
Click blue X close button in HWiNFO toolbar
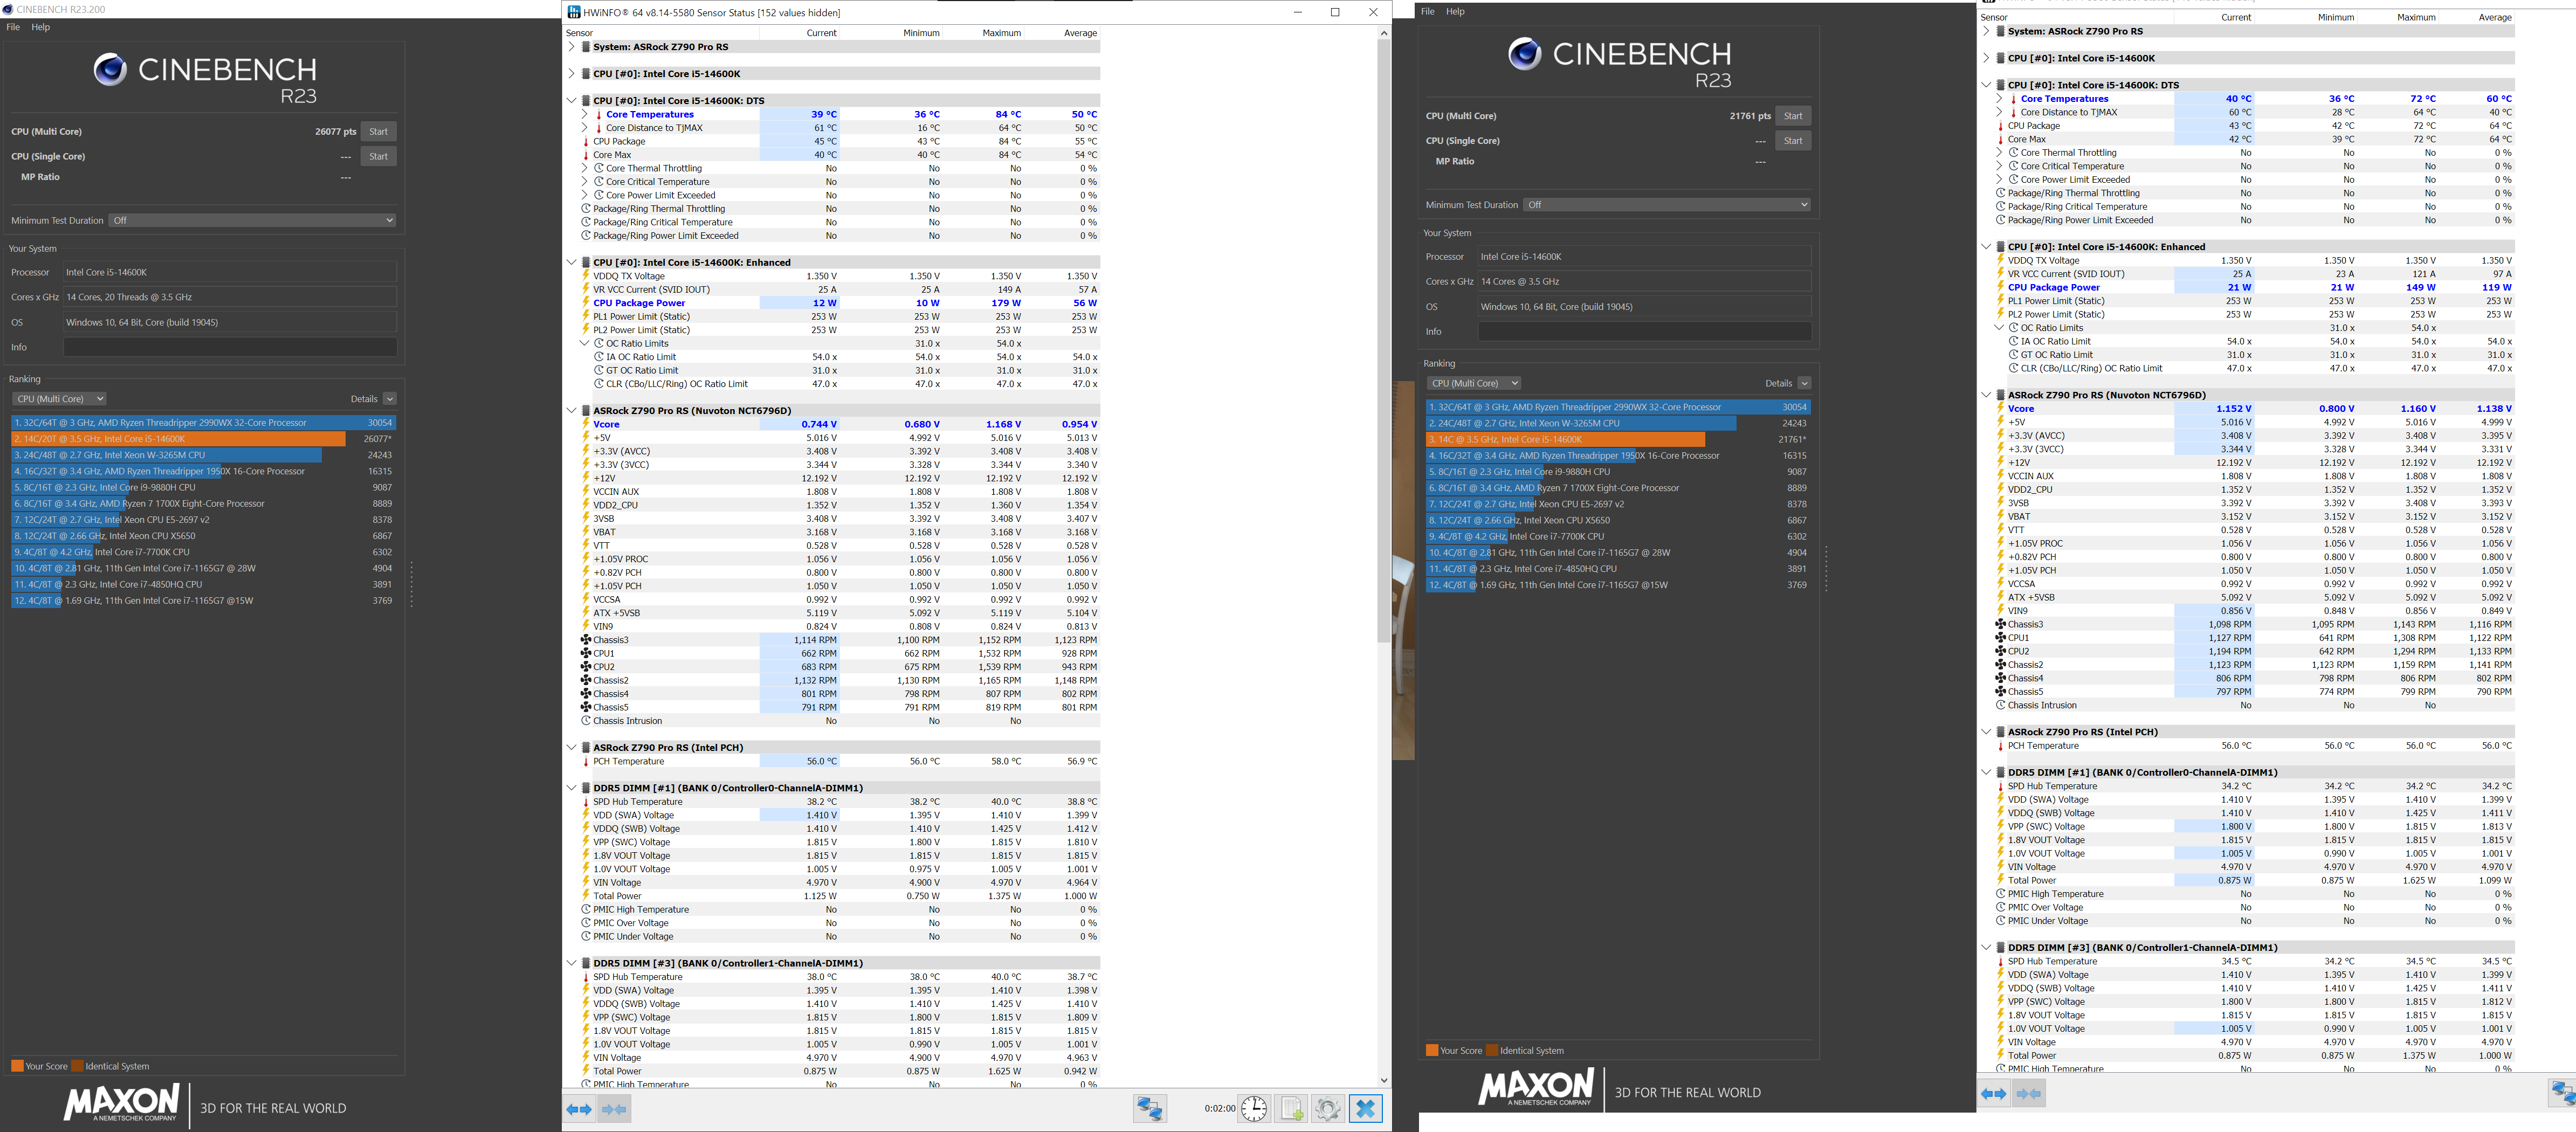click(1366, 1108)
